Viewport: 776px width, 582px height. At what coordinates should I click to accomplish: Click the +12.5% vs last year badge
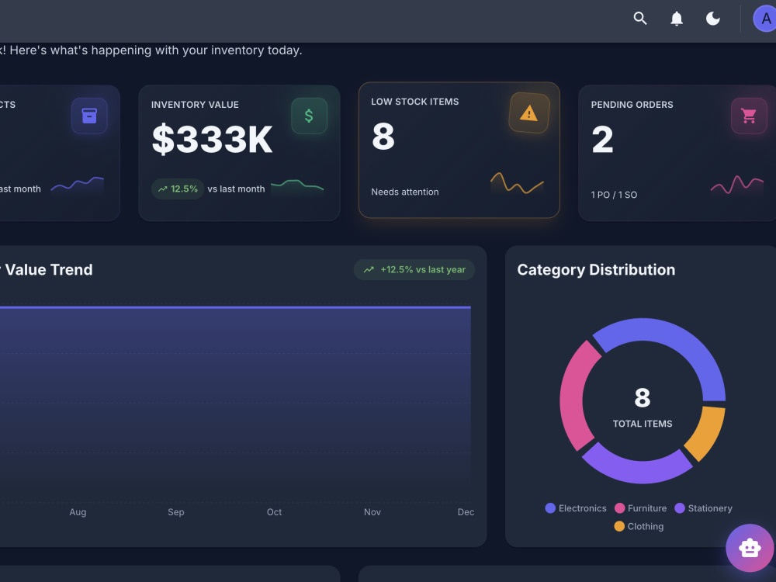[414, 270]
